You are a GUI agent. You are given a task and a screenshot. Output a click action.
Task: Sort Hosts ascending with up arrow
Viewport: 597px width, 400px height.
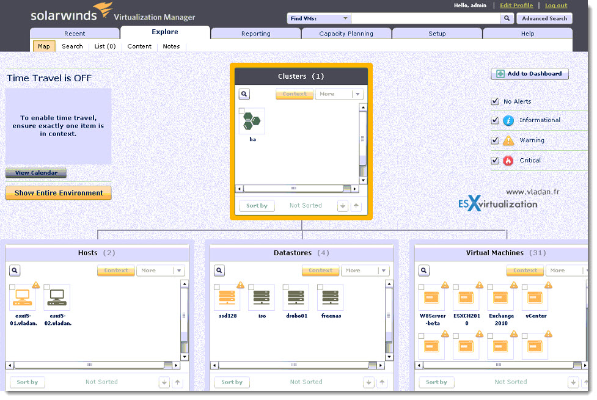[x=177, y=382]
